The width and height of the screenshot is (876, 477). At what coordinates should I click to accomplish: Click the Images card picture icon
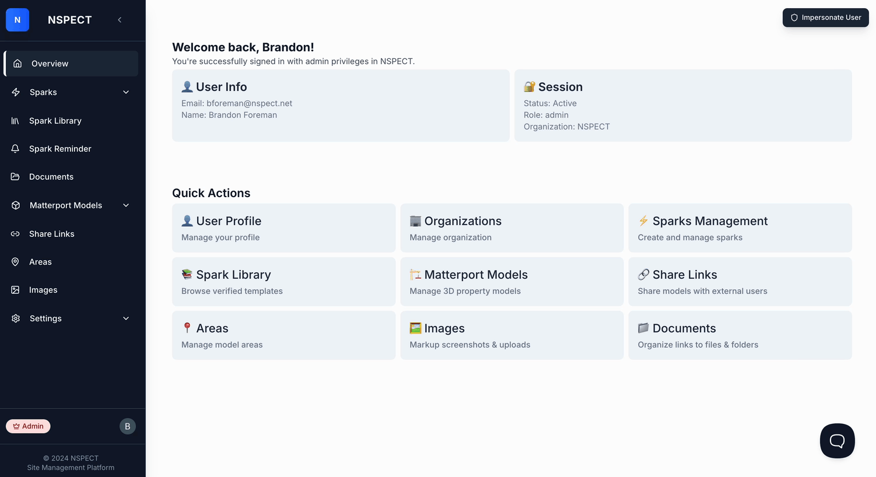pyautogui.click(x=415, y=328)
